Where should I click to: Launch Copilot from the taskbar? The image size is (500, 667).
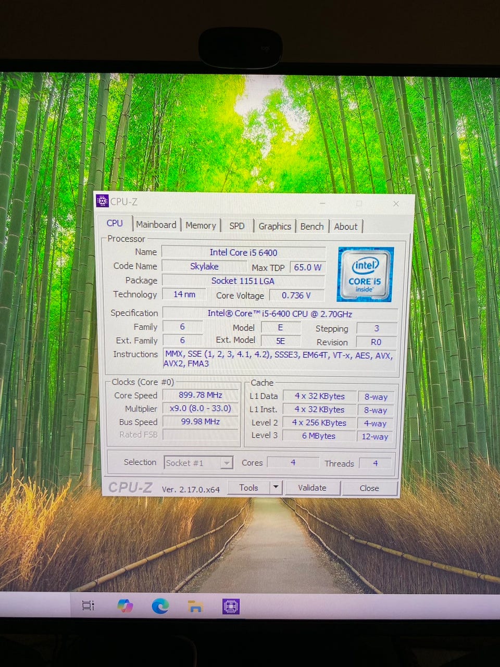125,606
